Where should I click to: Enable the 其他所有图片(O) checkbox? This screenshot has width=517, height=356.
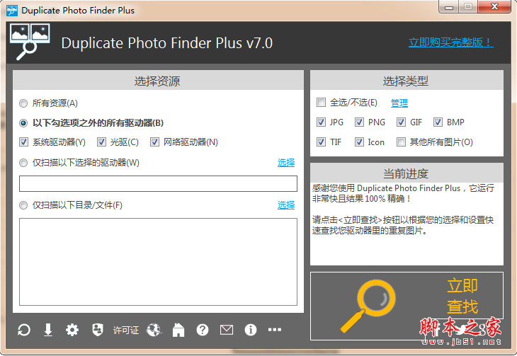[x=401, y=142]
